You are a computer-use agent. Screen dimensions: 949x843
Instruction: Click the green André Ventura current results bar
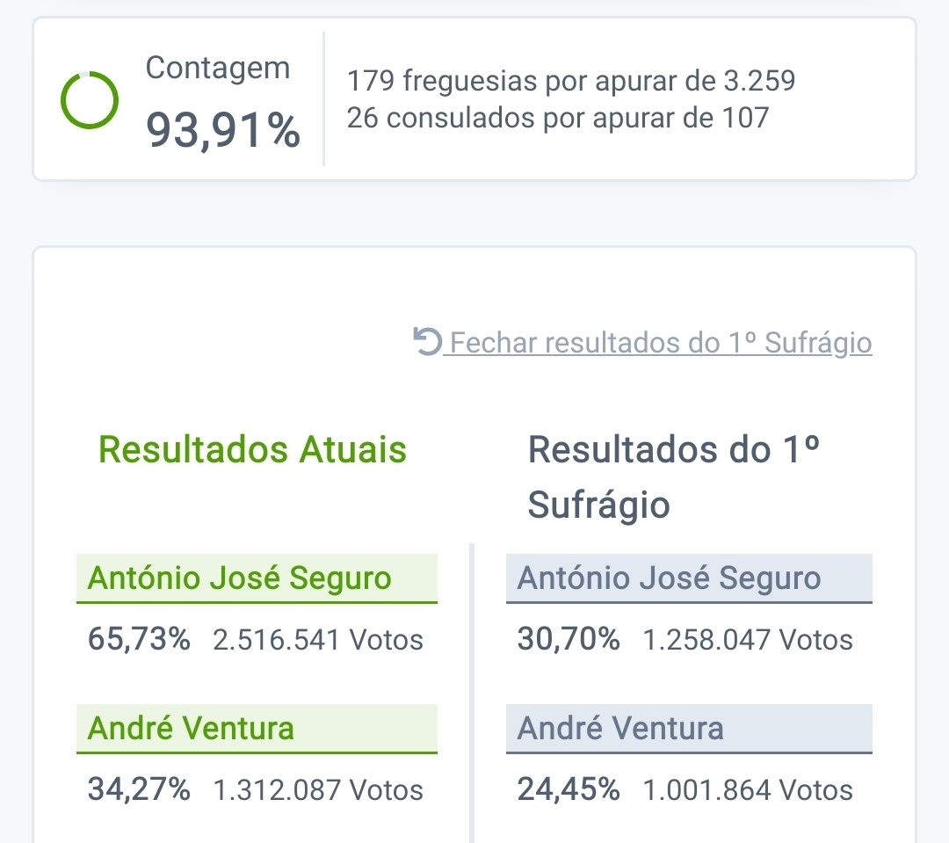[257, 729]
